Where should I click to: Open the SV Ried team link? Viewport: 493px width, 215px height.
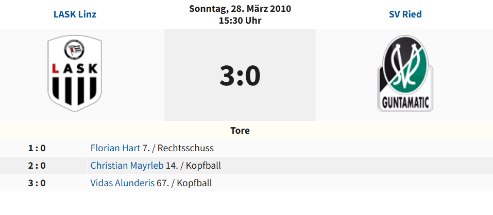pos(405,14)
